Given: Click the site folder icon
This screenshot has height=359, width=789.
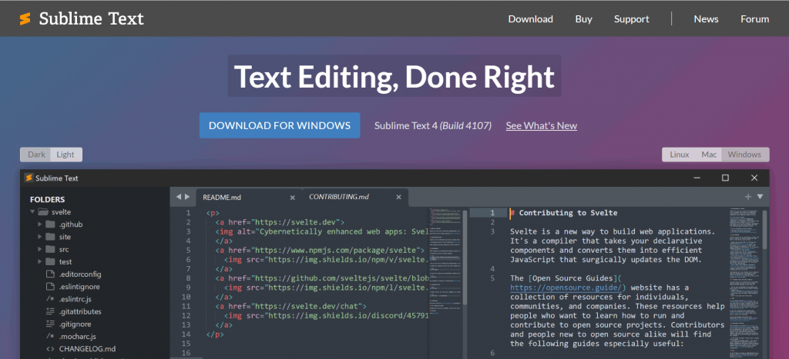Looking at the screenshot, I should (x=50, y=237).
